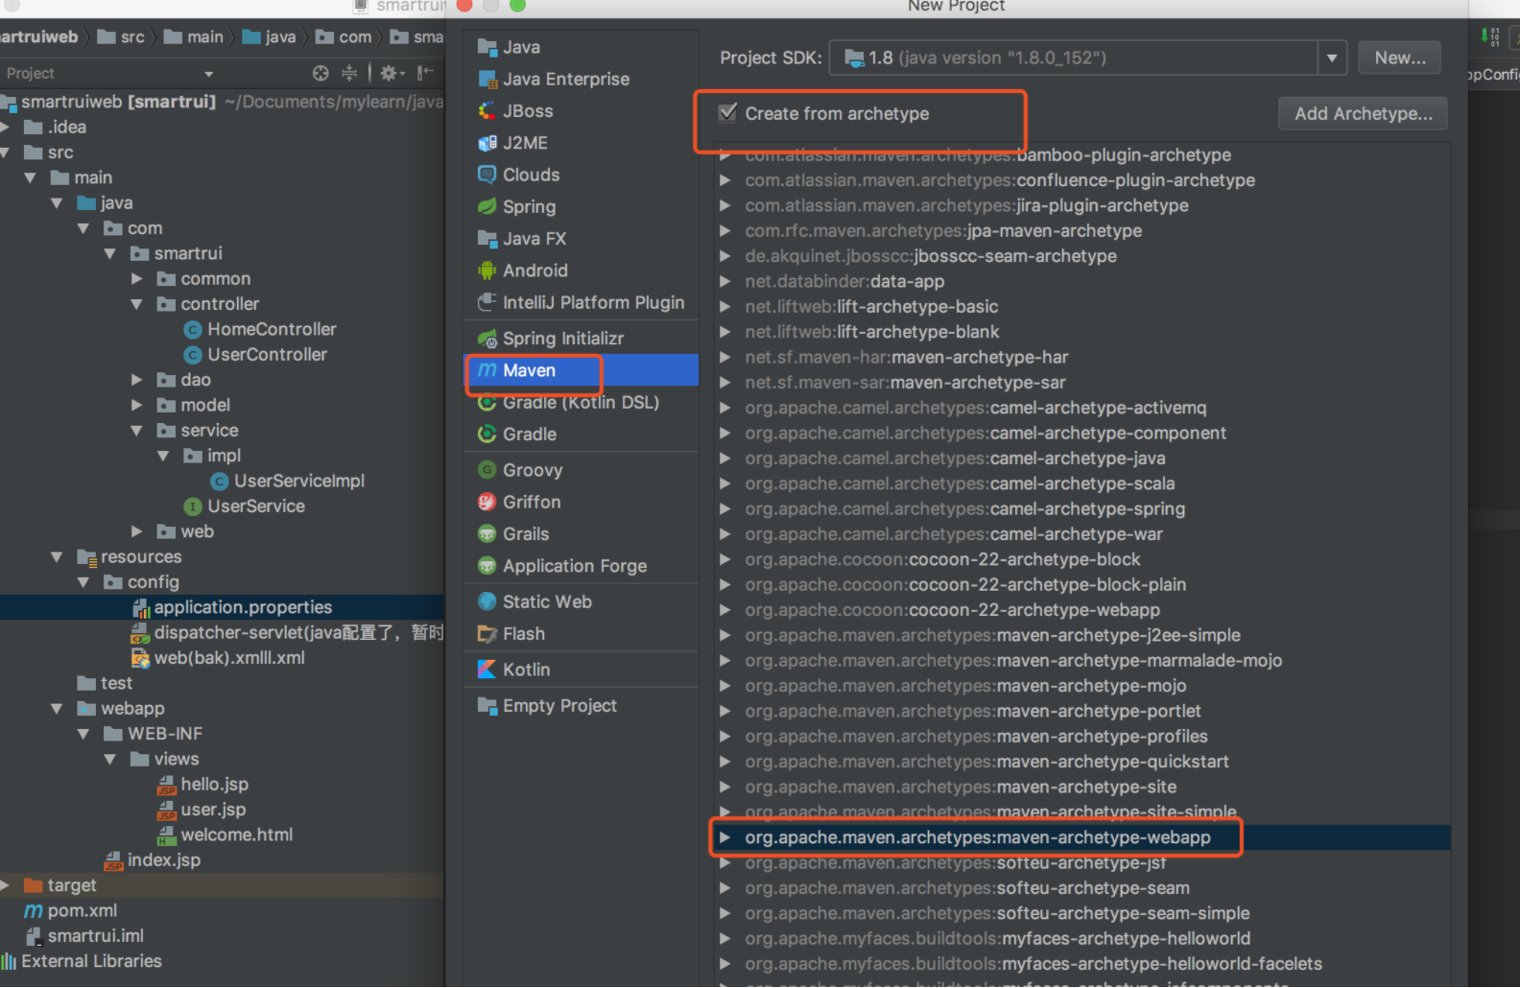1520x988 pixels.
Task: Select maven-archetype-portlet row
Action: pos(1082,711)
